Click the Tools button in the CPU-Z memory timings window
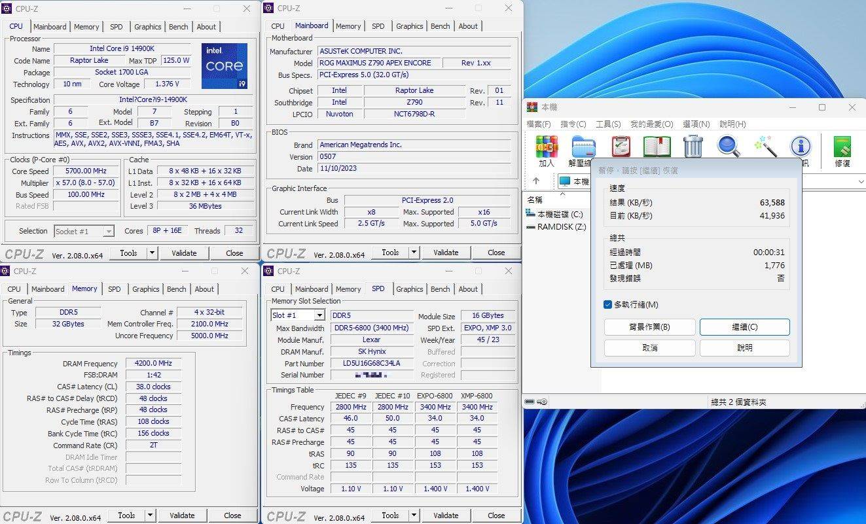 click(126, 515)
